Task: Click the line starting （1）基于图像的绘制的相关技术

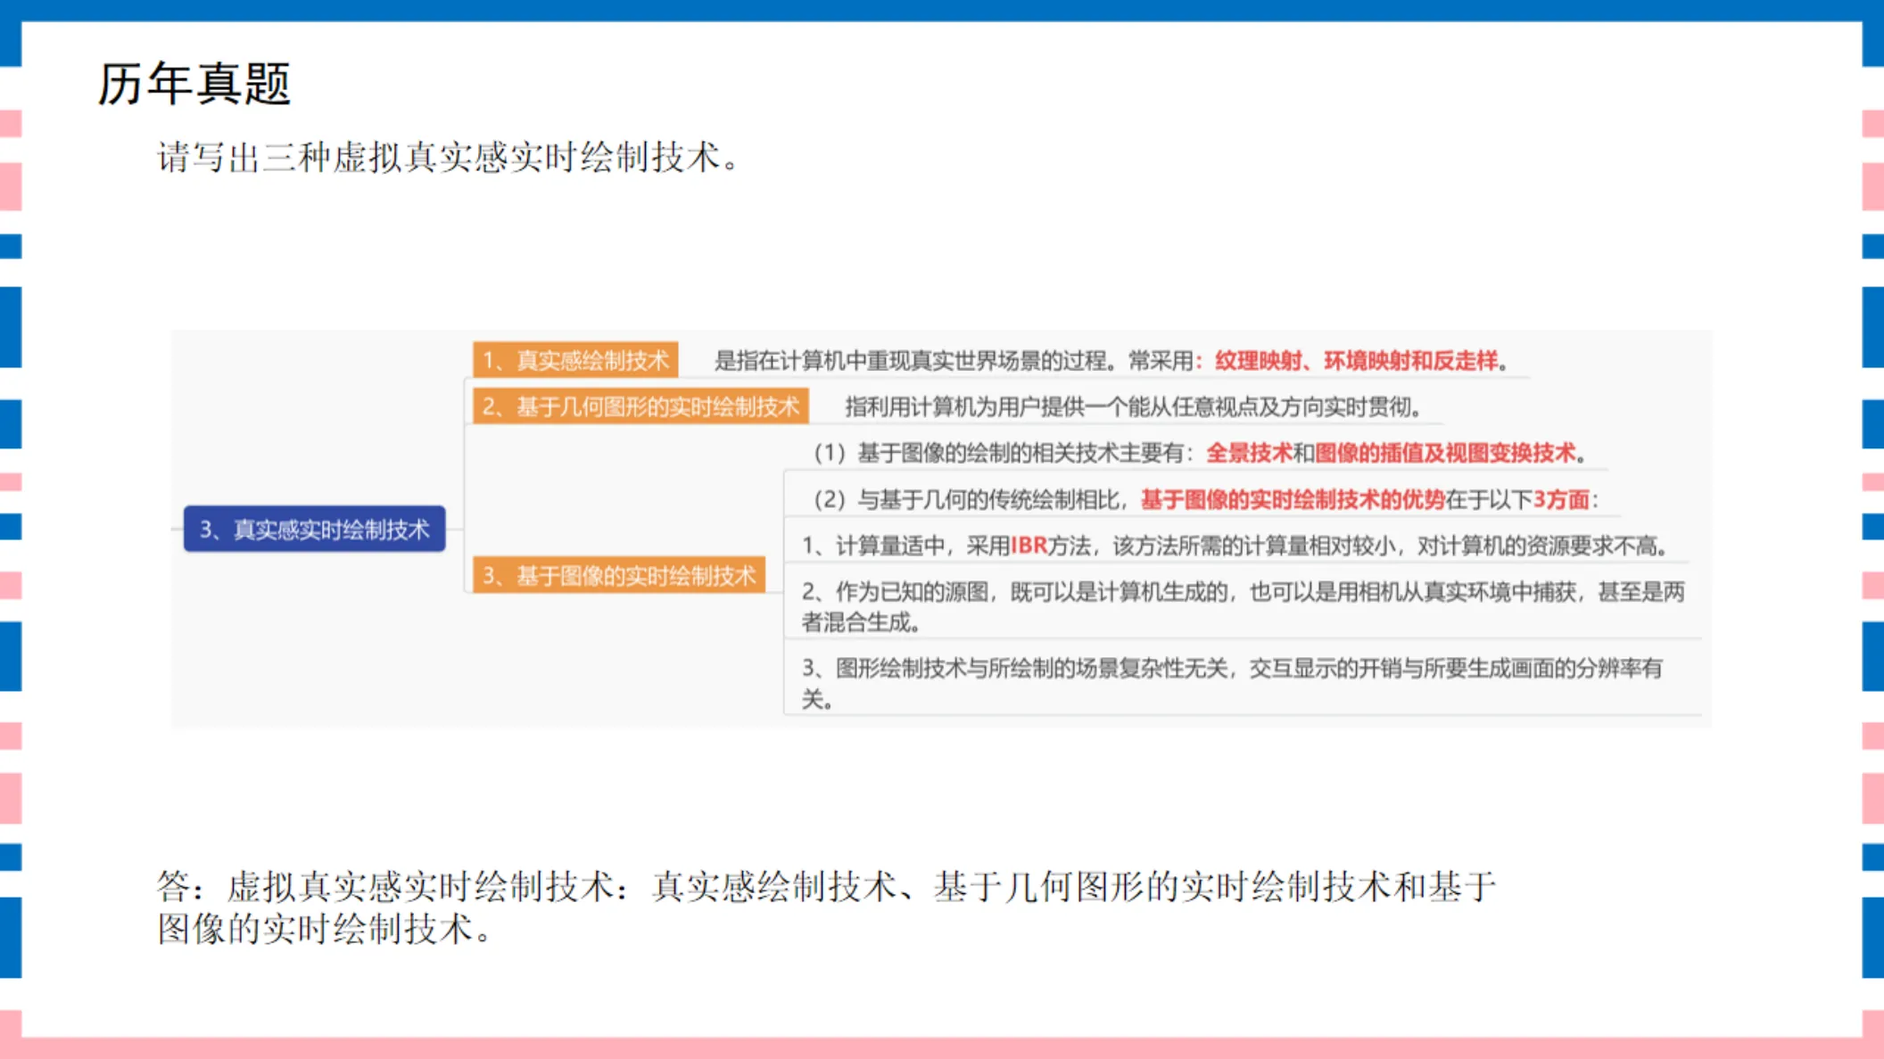Action: coord(1200,453)
